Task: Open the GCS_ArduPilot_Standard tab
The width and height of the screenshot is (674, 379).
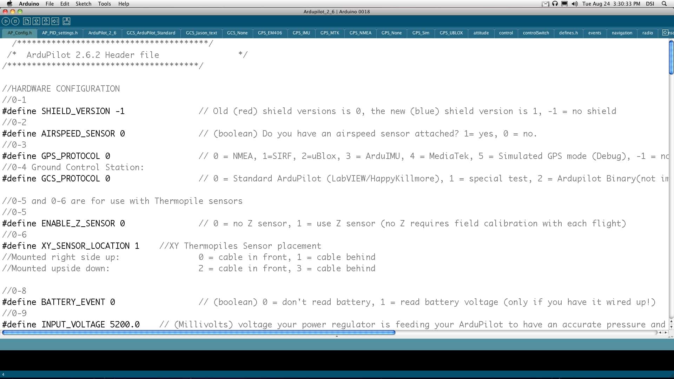Action: [151, 33]
